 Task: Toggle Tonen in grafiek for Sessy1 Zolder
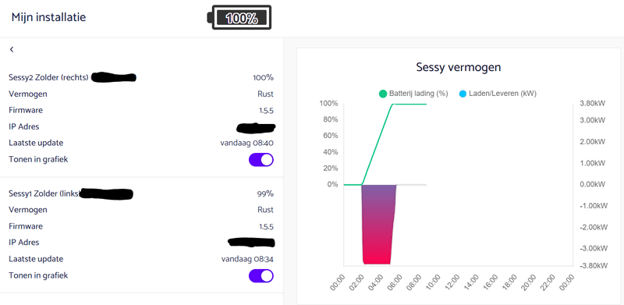(x=261, y=275)
